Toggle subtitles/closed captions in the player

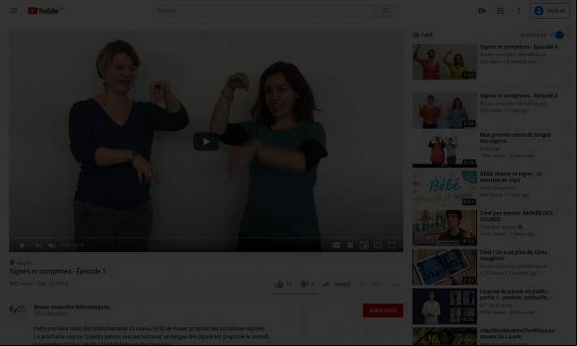click(336, 245)
